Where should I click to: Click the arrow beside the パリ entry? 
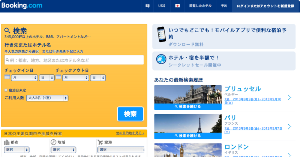[x=289, y=127]
